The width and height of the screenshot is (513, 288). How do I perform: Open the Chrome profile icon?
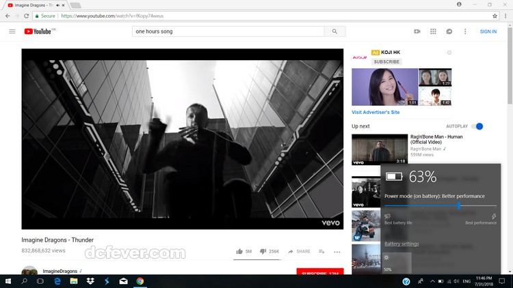coord(459,4)
